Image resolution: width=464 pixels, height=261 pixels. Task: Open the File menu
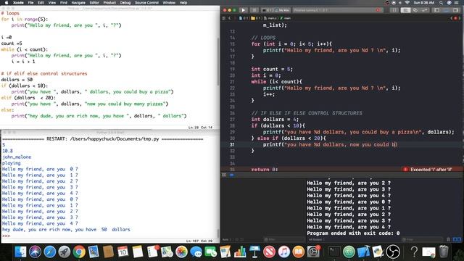pos(30,3)
